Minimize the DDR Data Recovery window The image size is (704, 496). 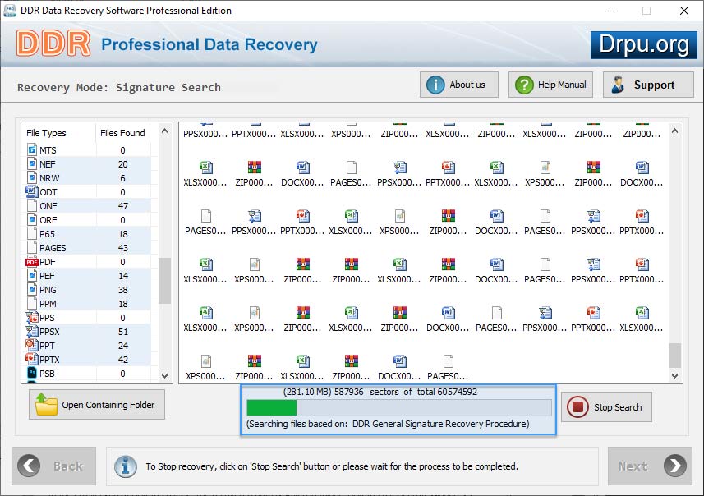(x=610, y=11)
